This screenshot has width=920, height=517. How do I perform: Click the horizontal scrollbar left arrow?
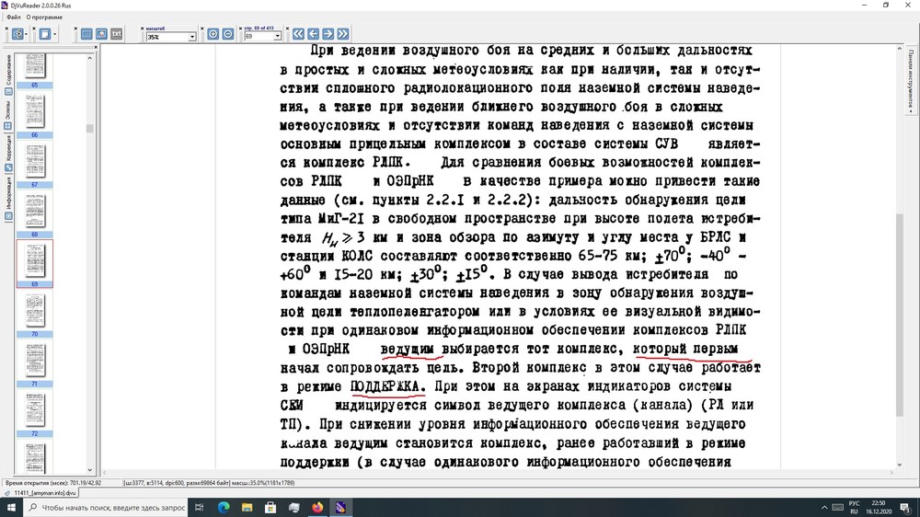[x=105, y=473]
